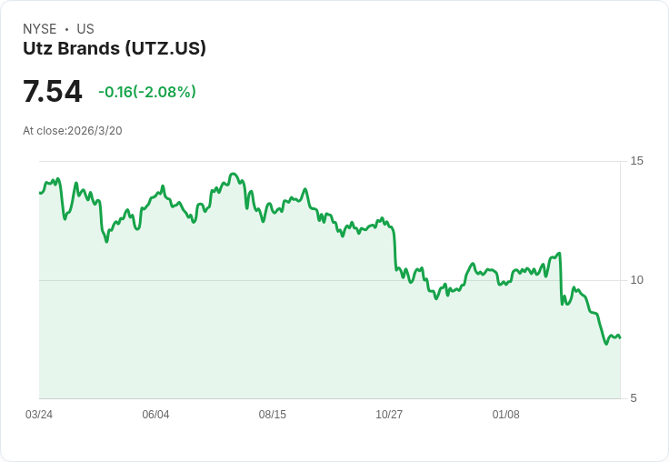The width and height of the screenshot is (669, 462).
Task: Select the -0.16(-2.08%) price change text
Action: pyautogui.click(x=147, y=92)
